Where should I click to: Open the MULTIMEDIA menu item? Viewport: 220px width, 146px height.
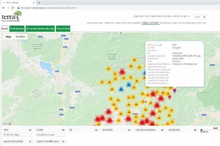pyautogui.click(x=167, y=16)
